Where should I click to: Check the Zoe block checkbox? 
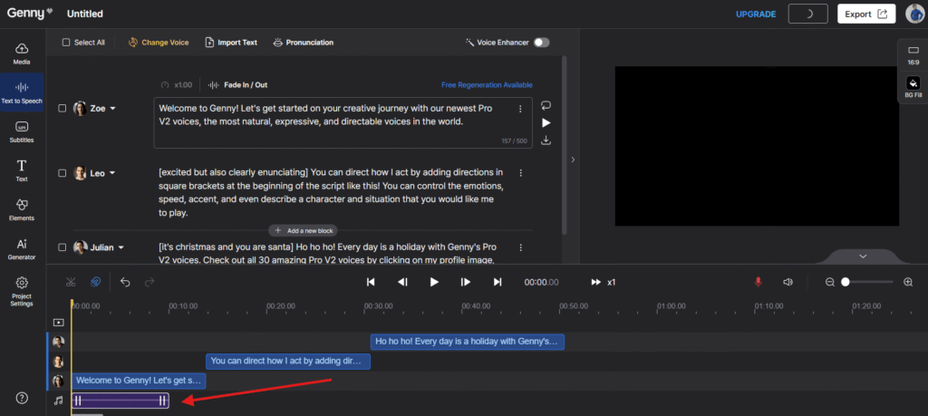[63, 108]
